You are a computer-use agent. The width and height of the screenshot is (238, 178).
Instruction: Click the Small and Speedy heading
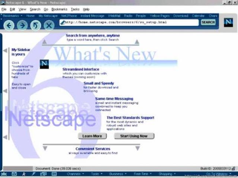click(99, 83)
